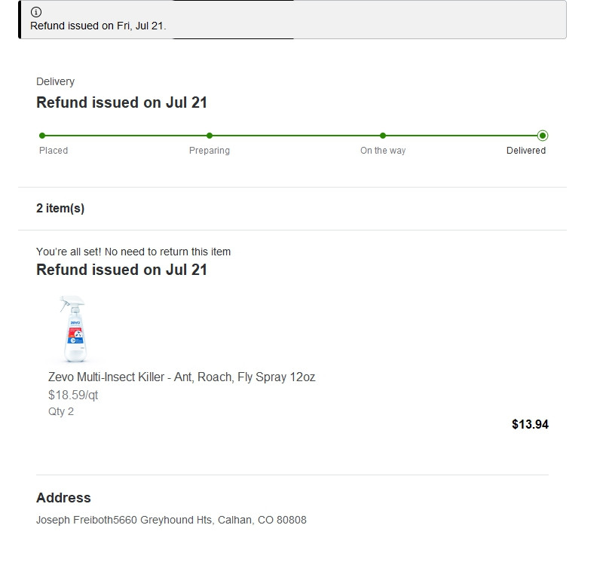Screen dimensions: 603x577
Task: Click the On the way progress dot
Action: pos(383,136)
